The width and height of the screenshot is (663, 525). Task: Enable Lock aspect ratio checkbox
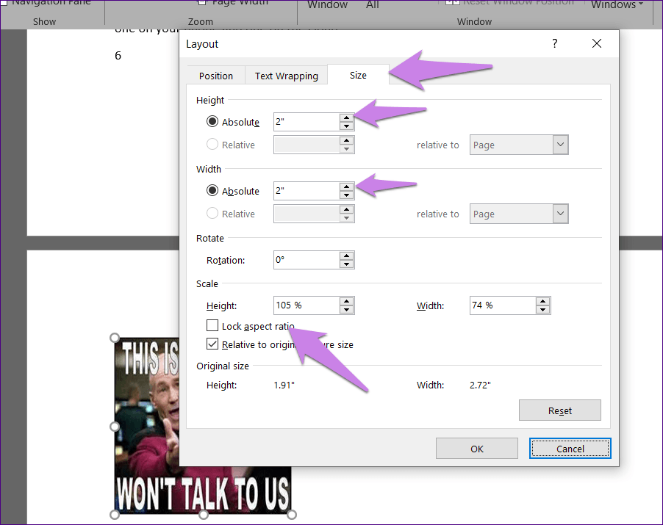coord(212,325)
